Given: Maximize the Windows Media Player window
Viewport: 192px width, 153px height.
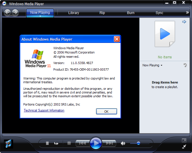Looking at the screenshot, I should coord(175,3).
